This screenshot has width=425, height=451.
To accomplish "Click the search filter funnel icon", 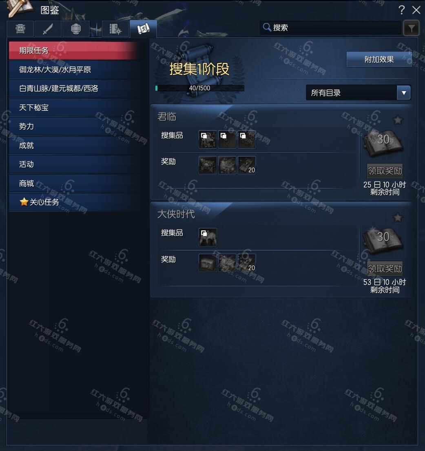I will pyautogui.click(x=411, y=28).
